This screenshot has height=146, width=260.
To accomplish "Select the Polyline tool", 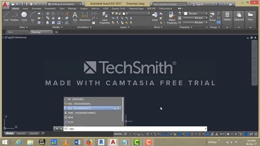I will point(15,16).
